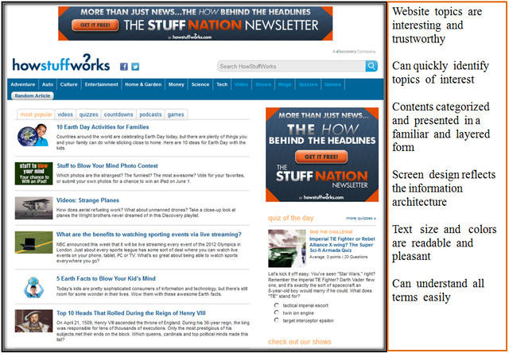The image size is (509, 353).
Task: Open the Adventure navigation item
Action: [x=23, y=84]
